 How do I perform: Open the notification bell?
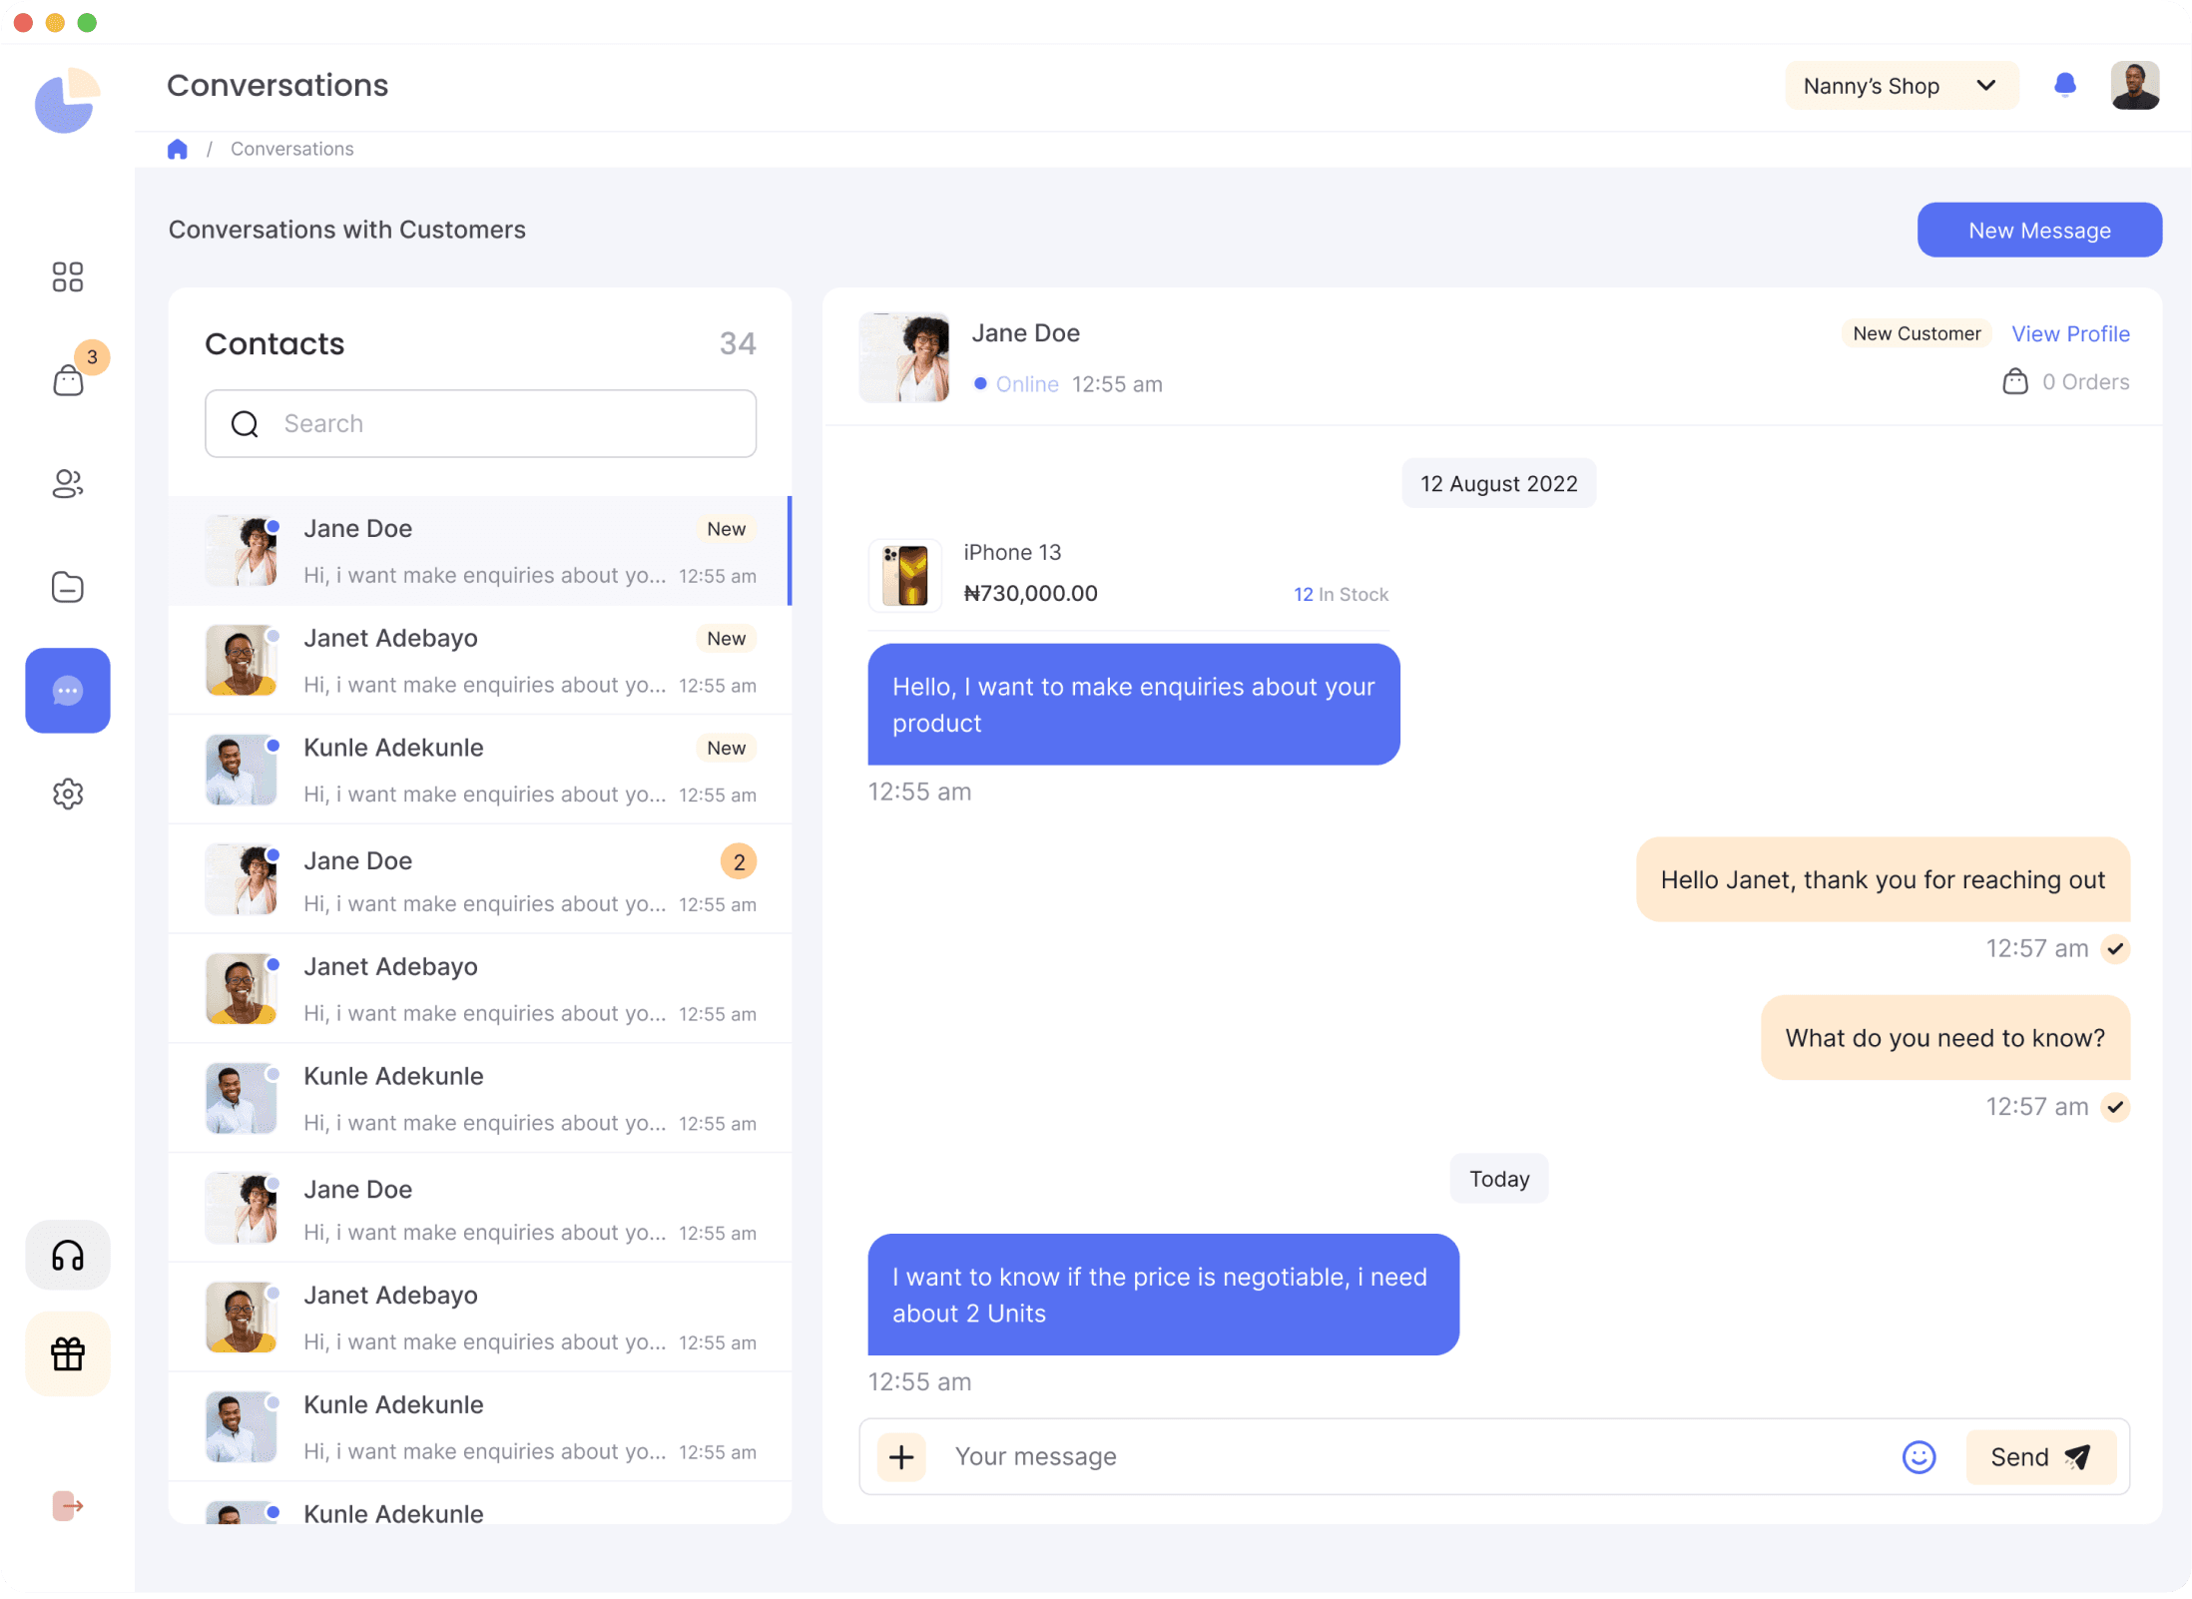click(2065, 85)
